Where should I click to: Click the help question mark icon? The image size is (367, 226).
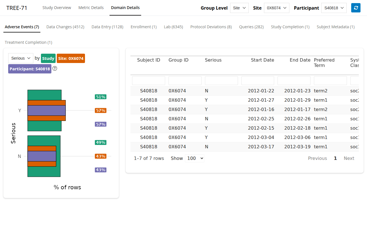click(x=55, y=68)
